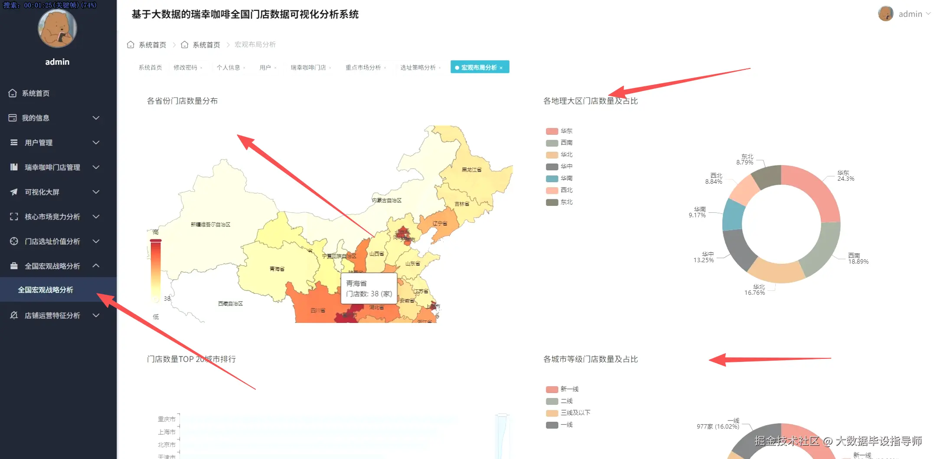Select the 宏观布局分析 tab label
The image size is (934, 459).
point(479,68)
